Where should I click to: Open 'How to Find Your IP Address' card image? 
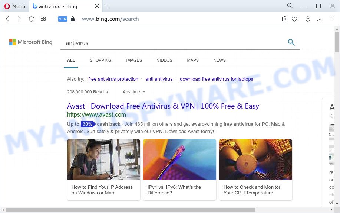(104, 159)
